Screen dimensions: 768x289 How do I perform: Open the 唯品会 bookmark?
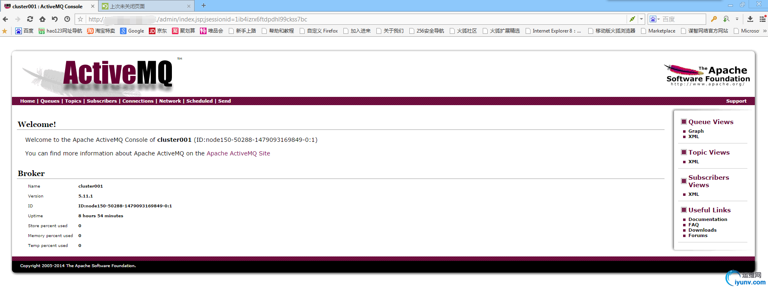tap(211, 31)
